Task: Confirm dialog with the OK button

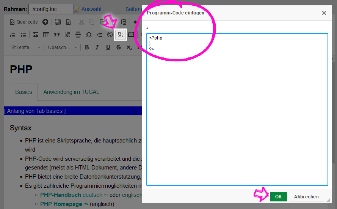Action: [x=278, y=196]
